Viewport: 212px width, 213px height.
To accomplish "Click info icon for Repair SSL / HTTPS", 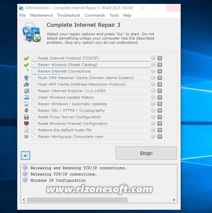I will click(153, 110).
